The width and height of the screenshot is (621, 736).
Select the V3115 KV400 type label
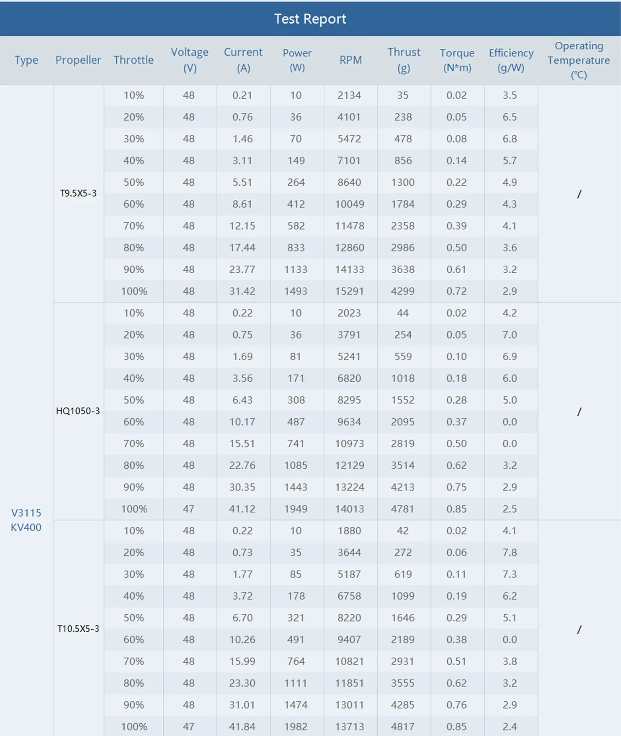(26, 520)
